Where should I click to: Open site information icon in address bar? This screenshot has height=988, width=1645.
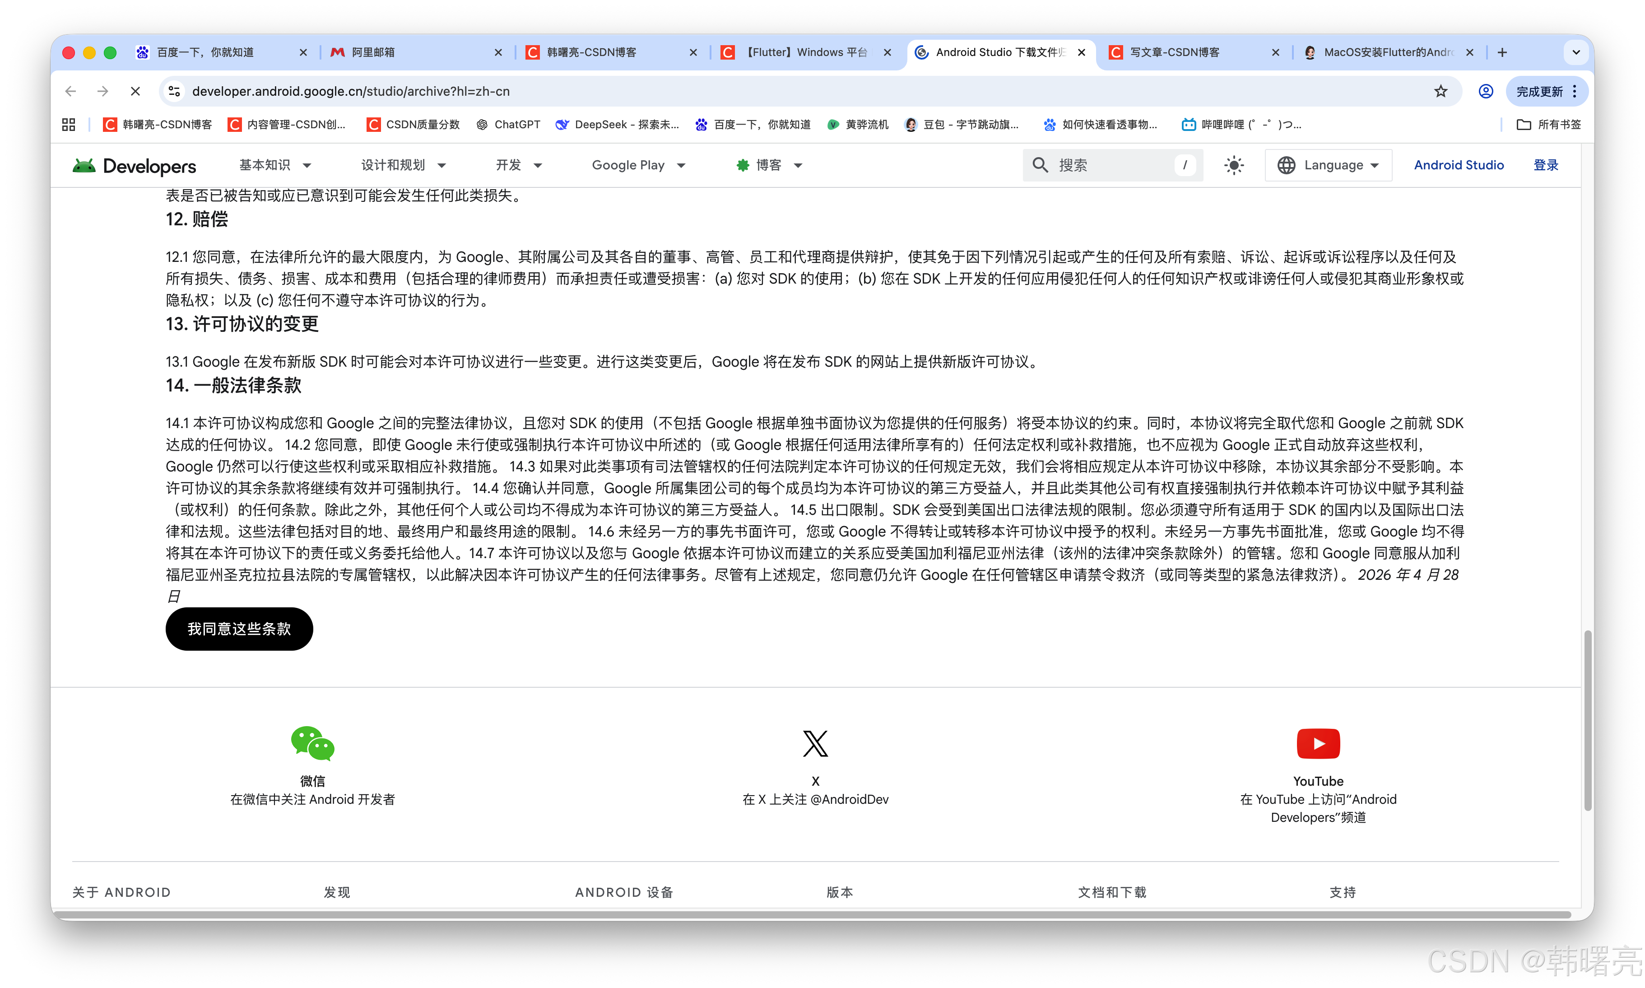(174, 91)
